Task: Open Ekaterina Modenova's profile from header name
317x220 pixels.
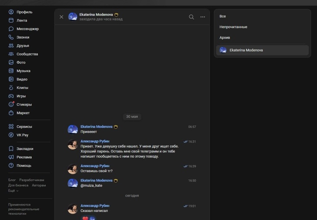Action: click(96, 15)
